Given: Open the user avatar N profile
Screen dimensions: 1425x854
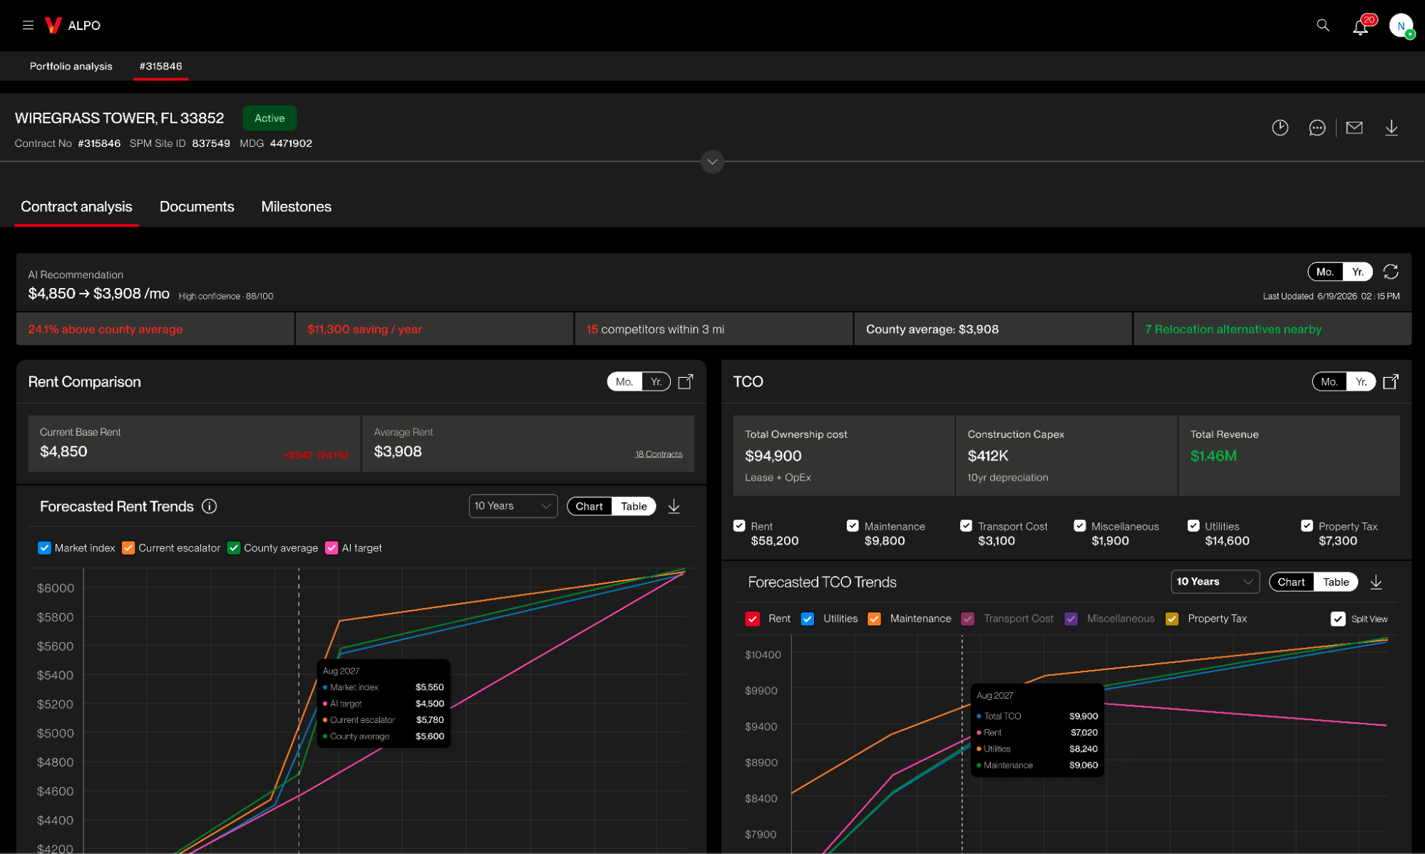Looking at the screenshot, I should pyautogui.click(x=1401, y=26).
